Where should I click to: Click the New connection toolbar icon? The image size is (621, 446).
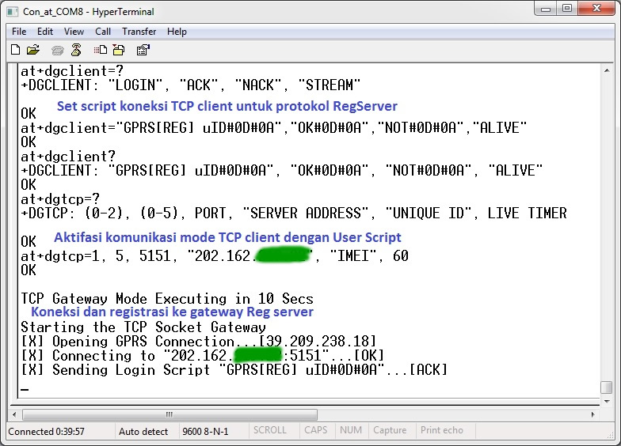15,50
